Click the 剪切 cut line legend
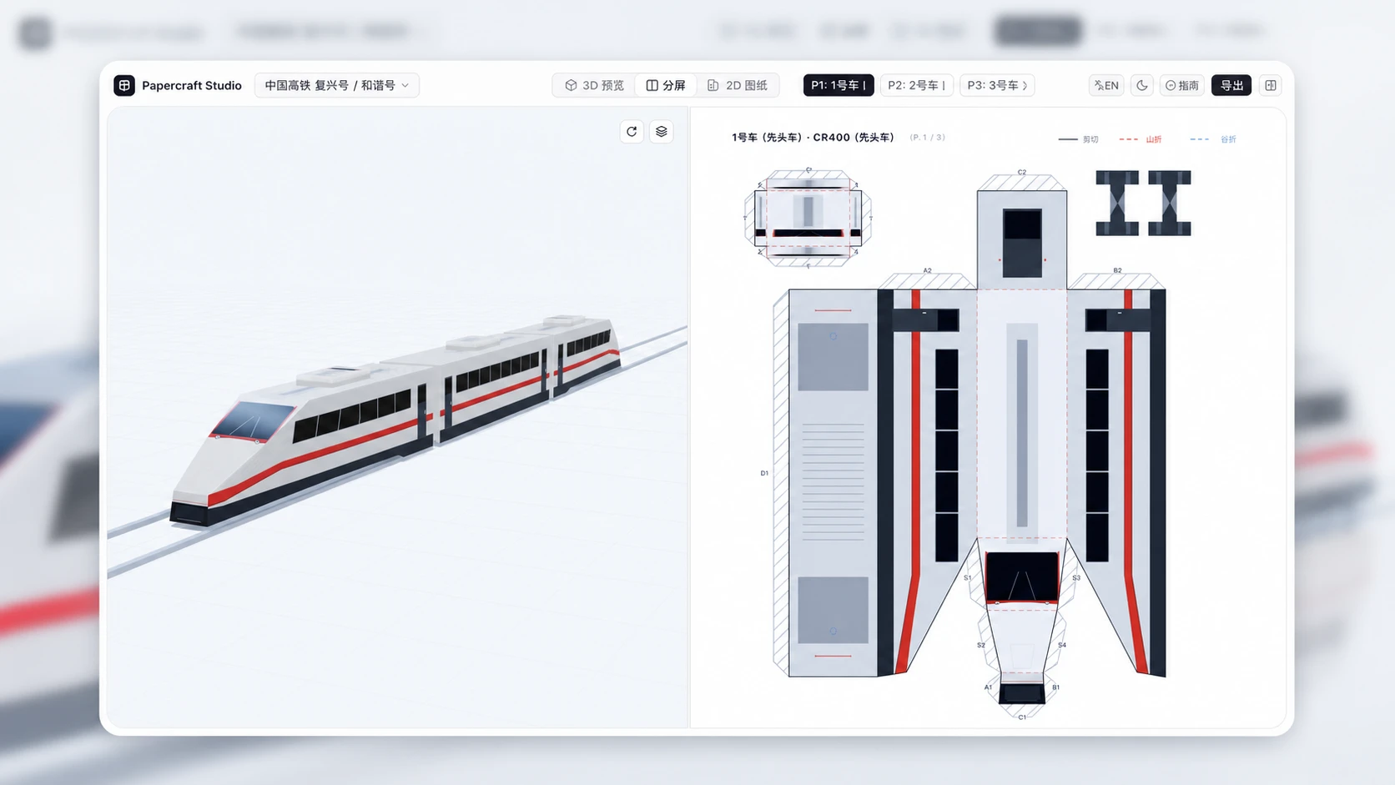1395x785 pixels. (x=1078, y=139)
